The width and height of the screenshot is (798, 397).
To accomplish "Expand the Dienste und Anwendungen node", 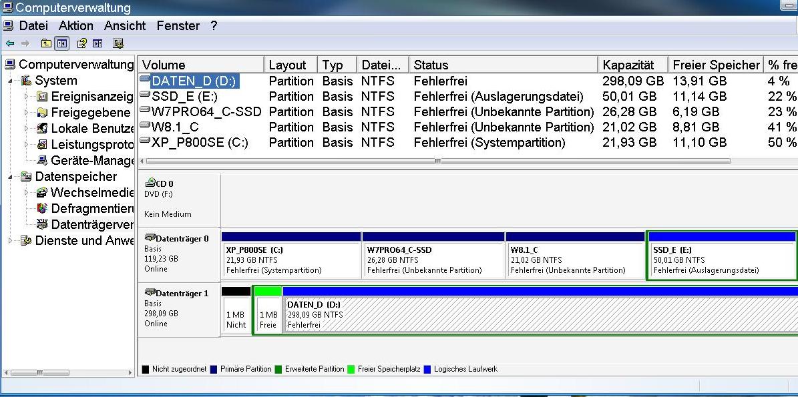I will [x=11, y=240].
